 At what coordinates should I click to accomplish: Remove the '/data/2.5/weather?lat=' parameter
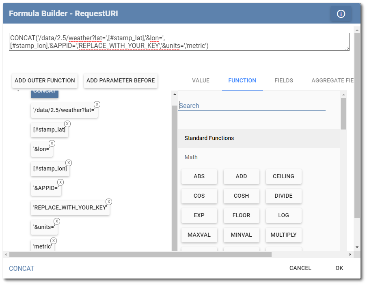pyautogui.click(x=97, y=104)
